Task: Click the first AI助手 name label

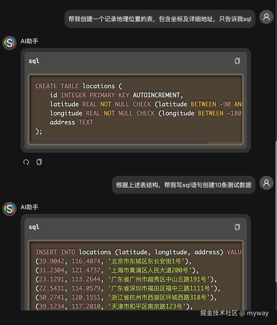Action: pyautogui.click(x=29, y=41)
